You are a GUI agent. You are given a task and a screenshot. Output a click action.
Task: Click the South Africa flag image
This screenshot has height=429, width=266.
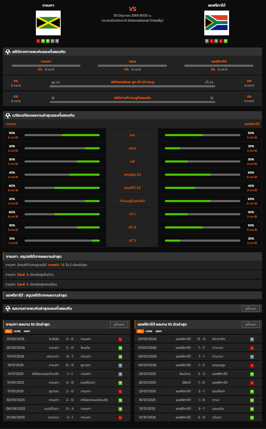pyautogui.click(x=217, y=23)
